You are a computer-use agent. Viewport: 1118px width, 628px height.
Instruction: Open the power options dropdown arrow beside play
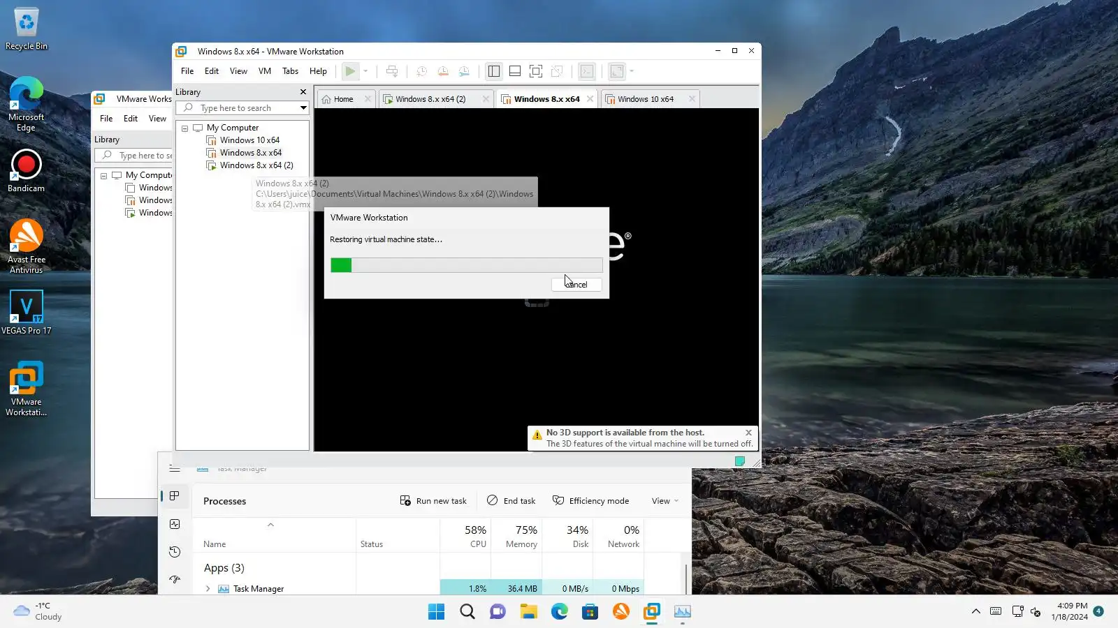point(365,71)
